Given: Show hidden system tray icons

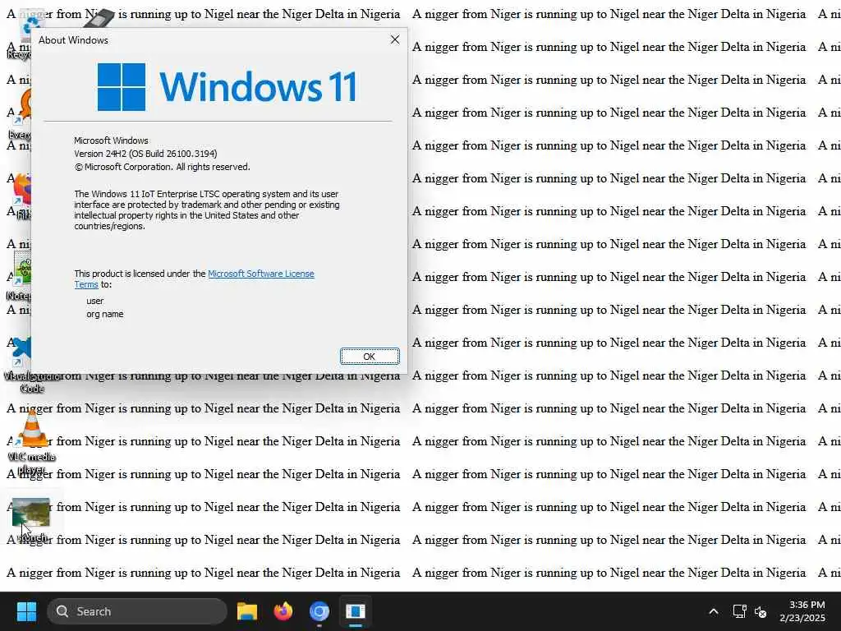Looking at the screenshot, I should (x=714, y=611).
